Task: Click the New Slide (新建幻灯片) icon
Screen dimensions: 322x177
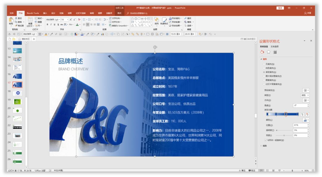Action: [30, 20]
